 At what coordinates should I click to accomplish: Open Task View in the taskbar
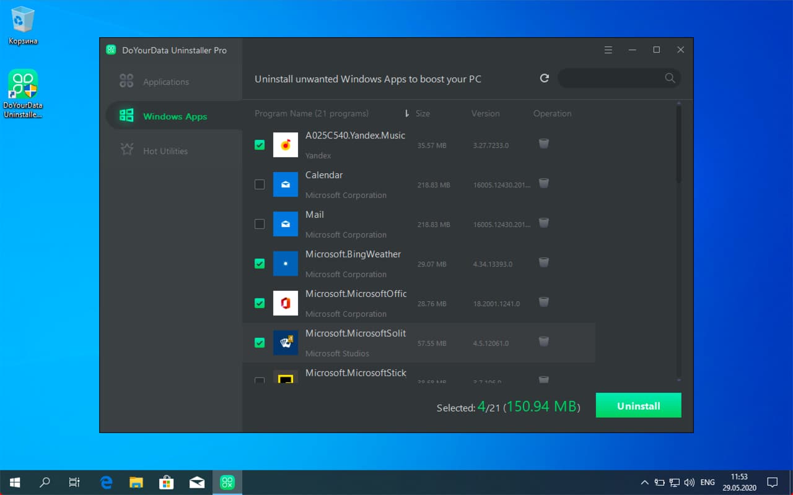74,482
